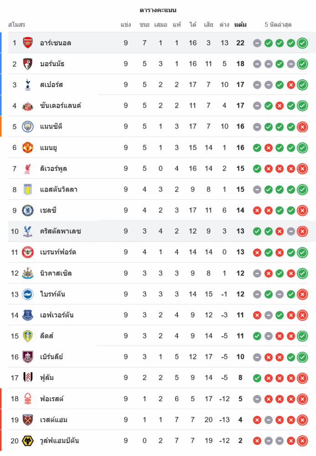Image resolution: width=316 pixels, height=456 pixels.
Task: Click the Bournemouth club crest icon
Action: point(28,64)
